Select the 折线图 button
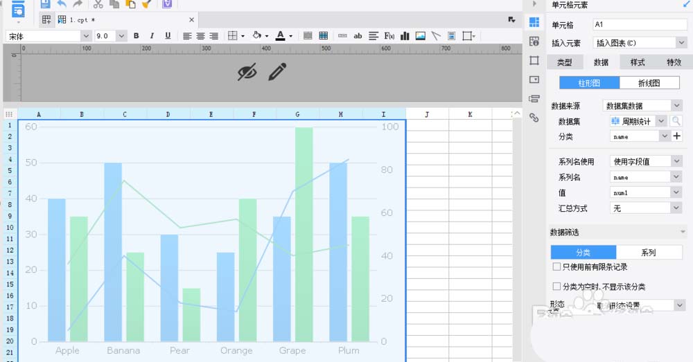693x362 pixels. [x=649, y=83]
